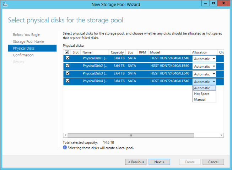Select the PhysicalDisk2 name cell

(95, 66)
